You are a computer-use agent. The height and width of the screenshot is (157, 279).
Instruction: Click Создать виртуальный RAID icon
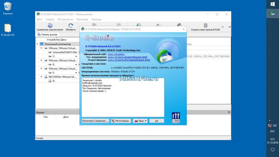click(206, 26)
